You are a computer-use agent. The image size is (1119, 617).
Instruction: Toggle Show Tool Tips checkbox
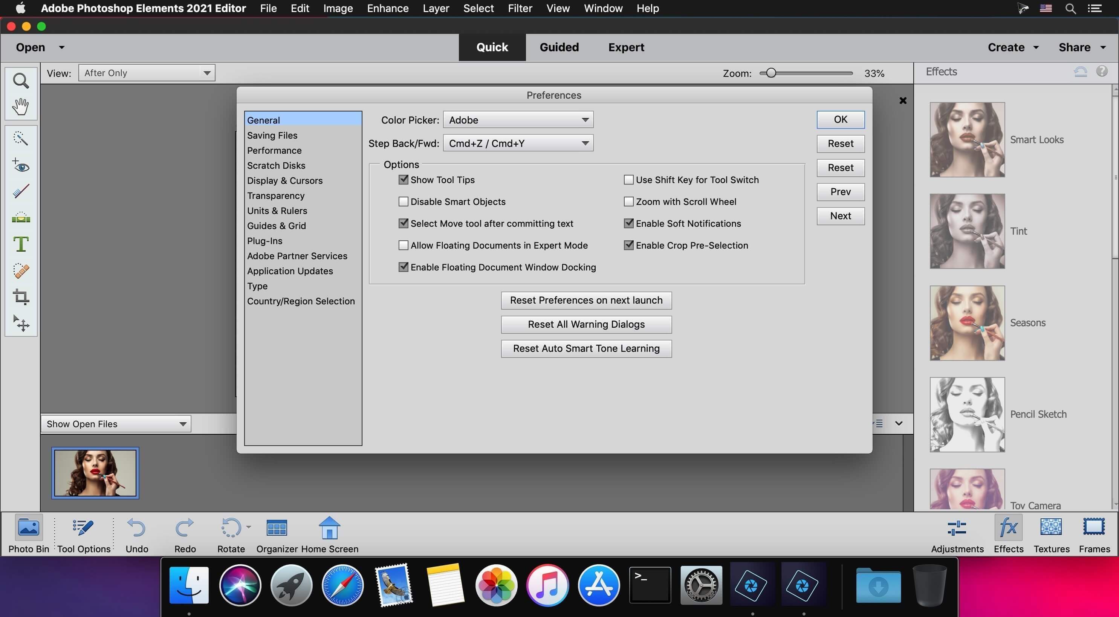(402, 179)
